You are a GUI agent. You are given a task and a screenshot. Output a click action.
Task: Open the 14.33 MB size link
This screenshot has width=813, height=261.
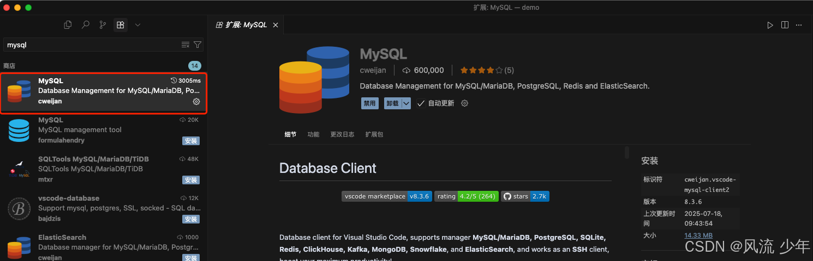click(x=698, y=235)
